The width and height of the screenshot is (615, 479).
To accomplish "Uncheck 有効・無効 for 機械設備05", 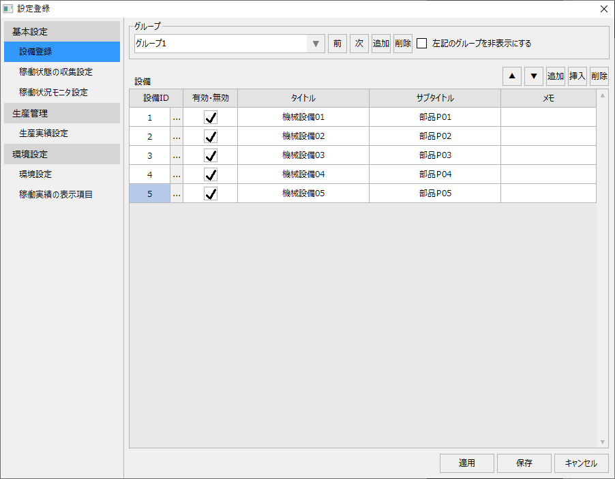I will click(x=210, y=193).
